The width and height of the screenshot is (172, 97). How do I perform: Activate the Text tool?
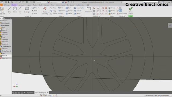tap(34, 11)
